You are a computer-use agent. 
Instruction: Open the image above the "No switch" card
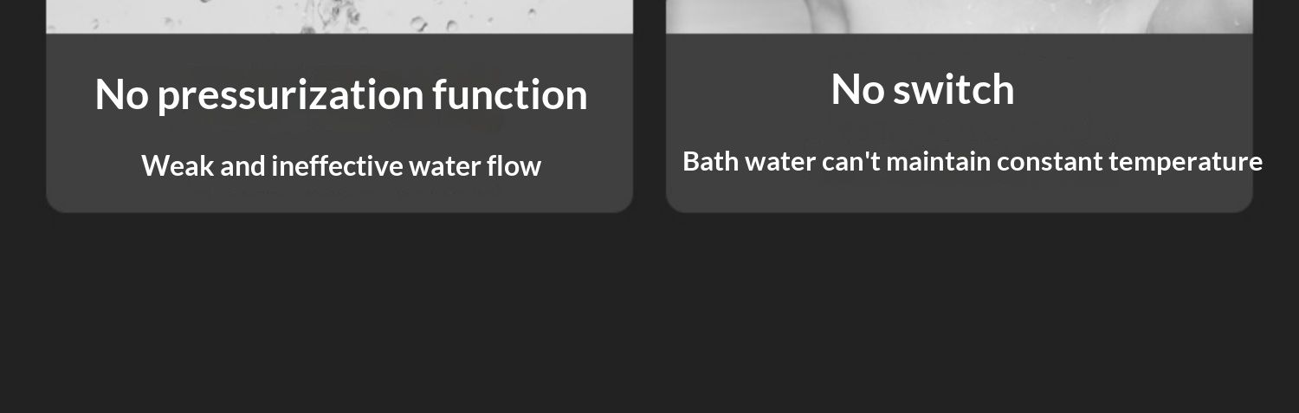[959, 16]
